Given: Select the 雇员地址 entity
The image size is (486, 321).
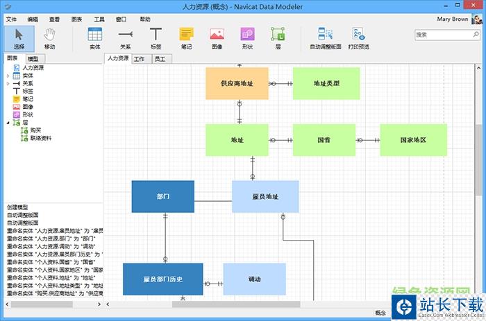Looking at the screenshot, I should coord(265,197).
